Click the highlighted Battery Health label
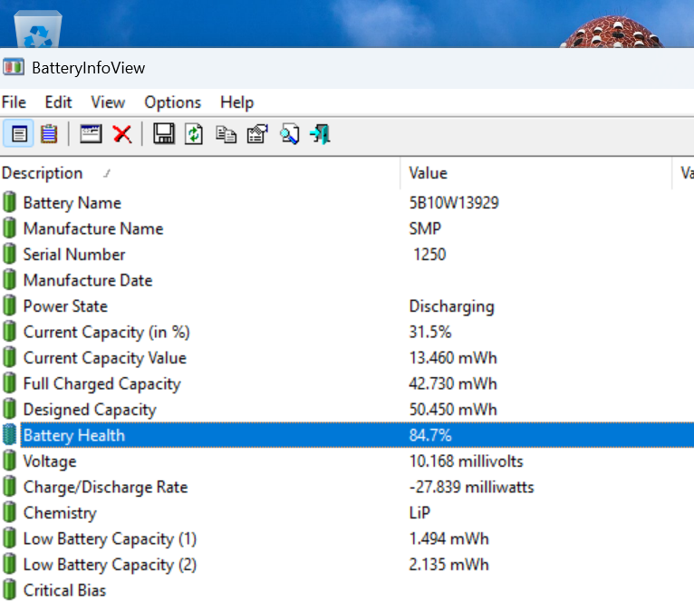This screenshot has width=694, height=601. (74, 435)
